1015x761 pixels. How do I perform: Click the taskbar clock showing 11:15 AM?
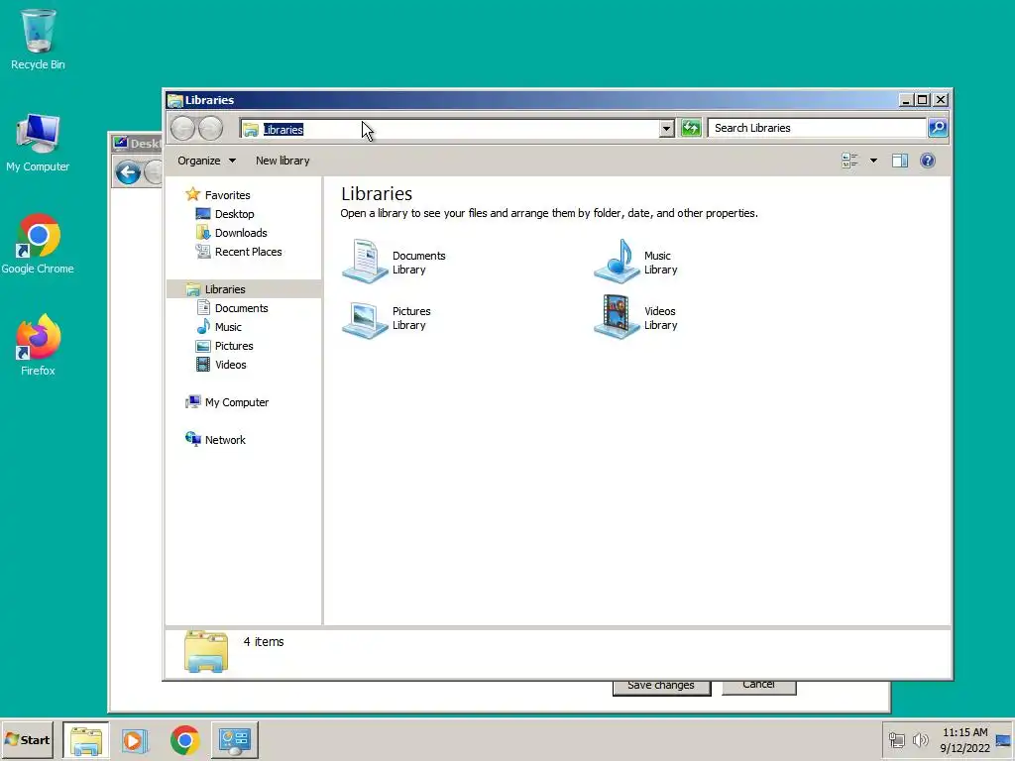(964, 739)
